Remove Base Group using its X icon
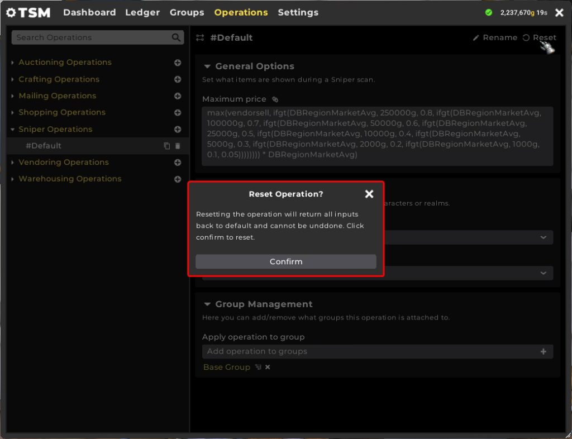Screen dimensions: 572x439 pyautogui.click(x=268, y=367)
